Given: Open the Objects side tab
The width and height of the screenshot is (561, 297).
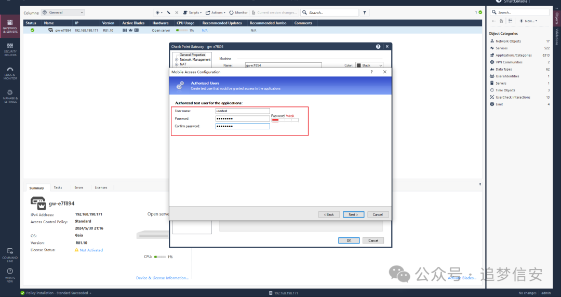Looking at the screenshot, I should (x=557, y=18).
